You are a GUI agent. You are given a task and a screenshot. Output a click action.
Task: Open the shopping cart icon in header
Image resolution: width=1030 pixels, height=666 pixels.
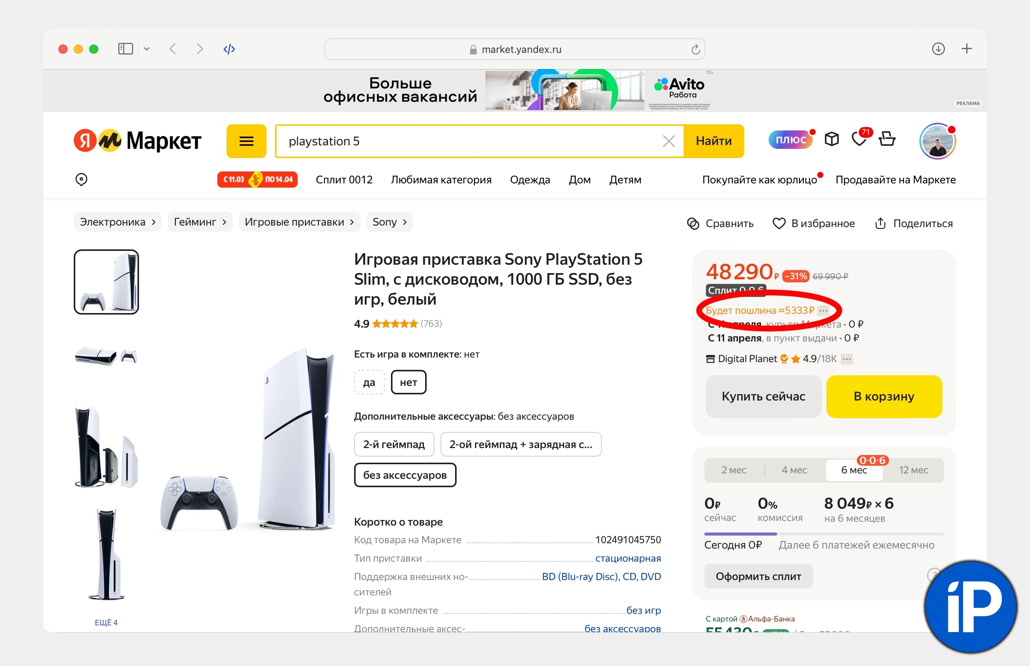click(x=887, y=139)
